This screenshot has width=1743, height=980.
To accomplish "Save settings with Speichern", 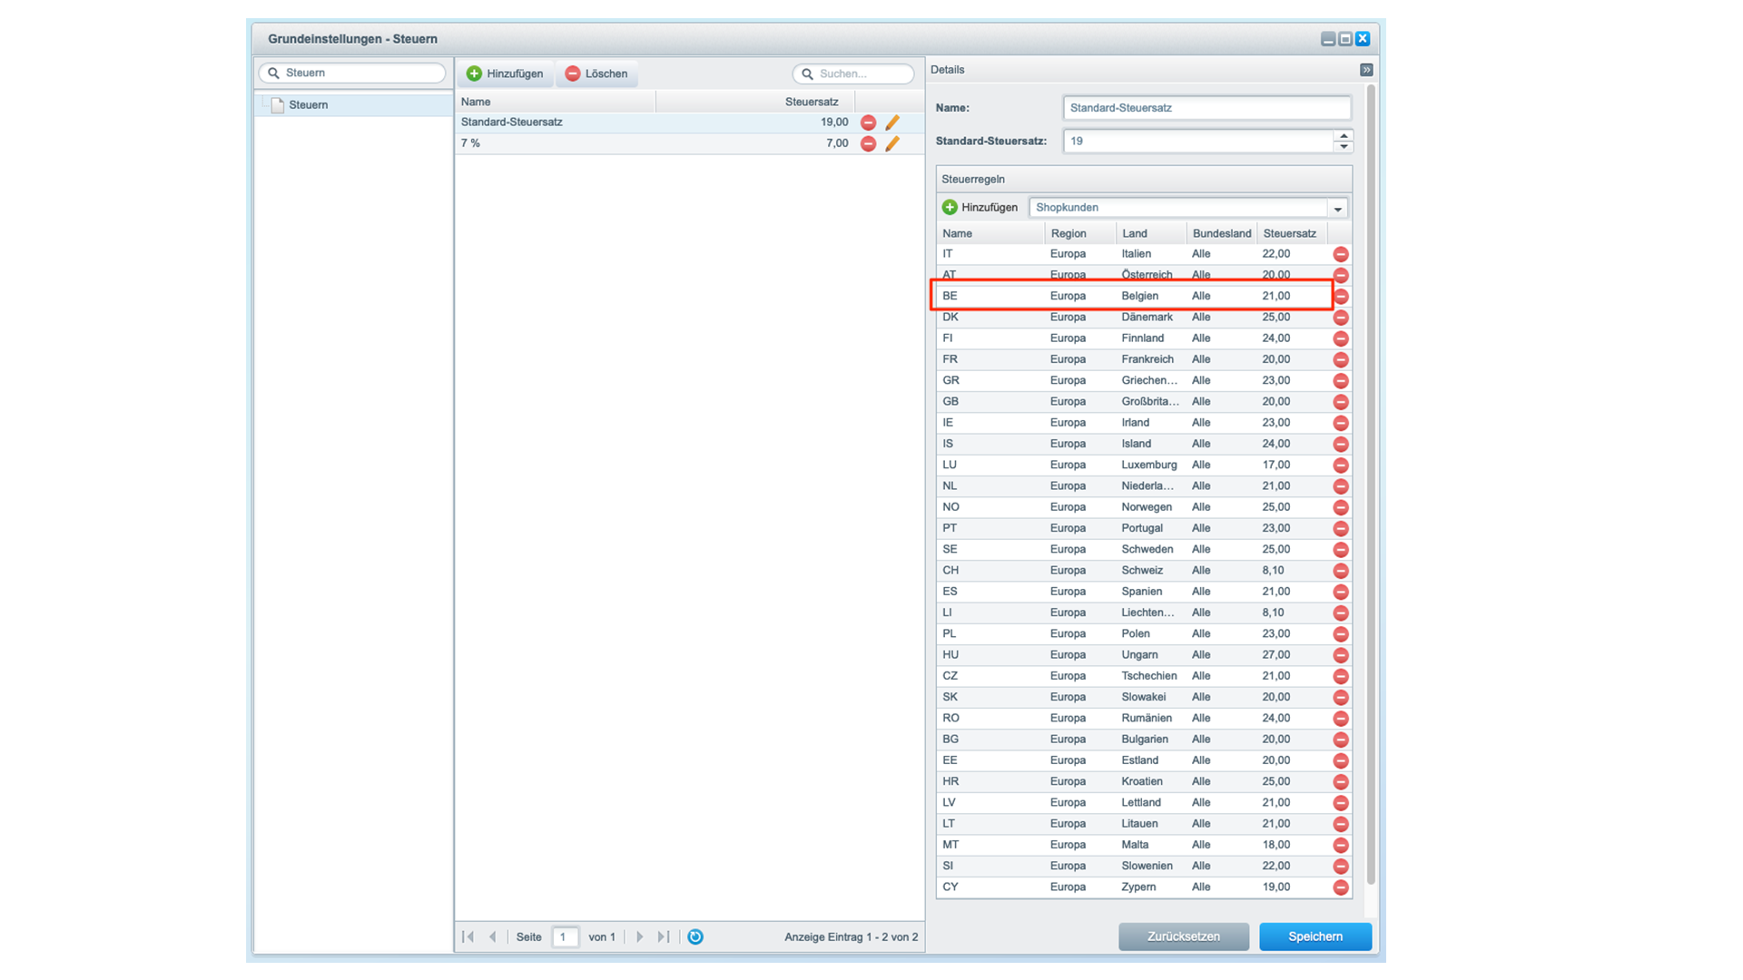I will 1315,936.
